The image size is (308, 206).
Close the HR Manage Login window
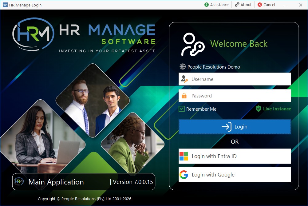tap(301, 5)
